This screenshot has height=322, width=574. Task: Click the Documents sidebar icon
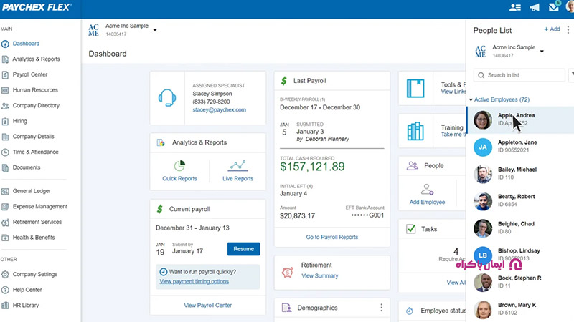pyautogui.click(x=5, y=168)
